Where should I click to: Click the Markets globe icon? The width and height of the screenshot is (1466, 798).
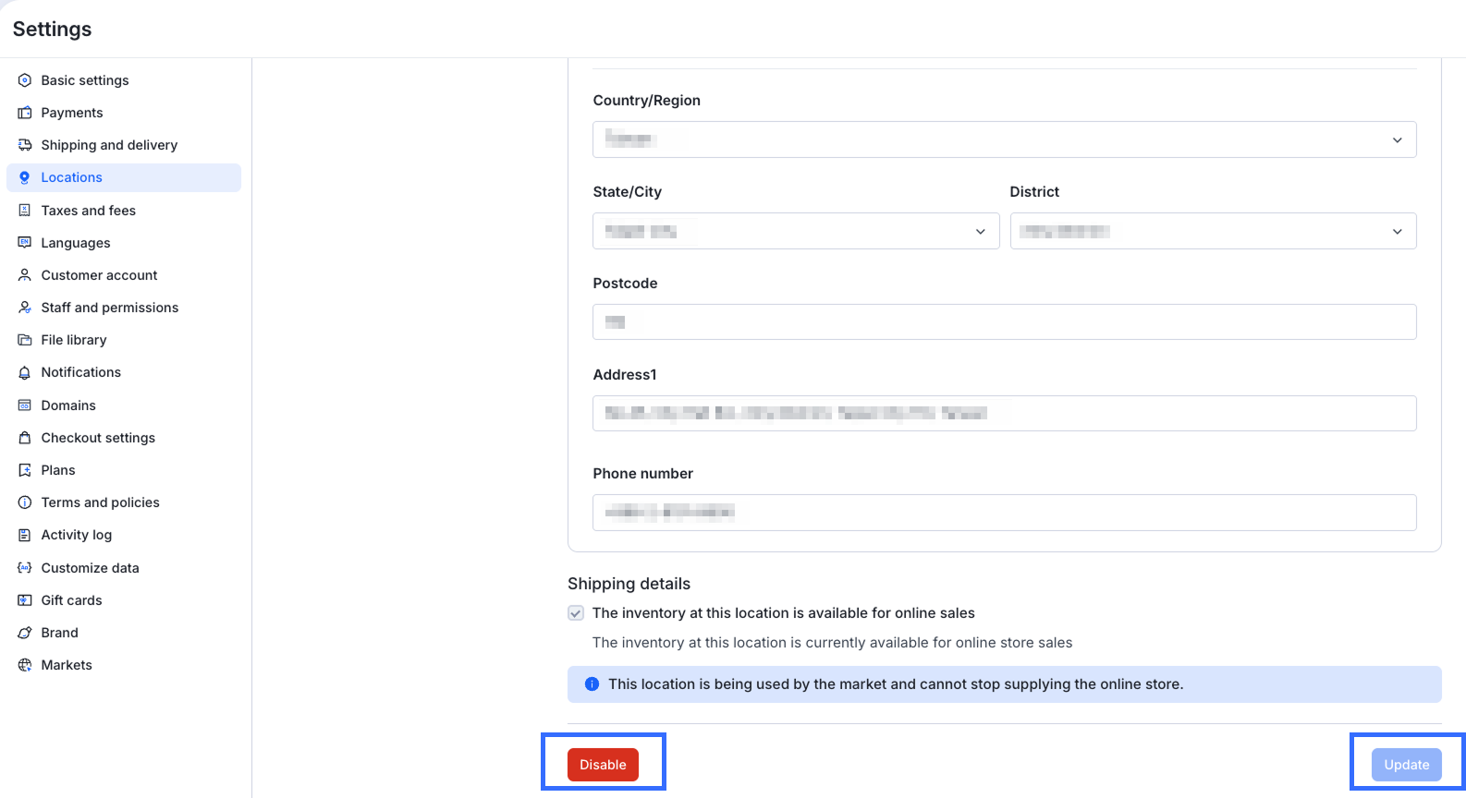25,665
